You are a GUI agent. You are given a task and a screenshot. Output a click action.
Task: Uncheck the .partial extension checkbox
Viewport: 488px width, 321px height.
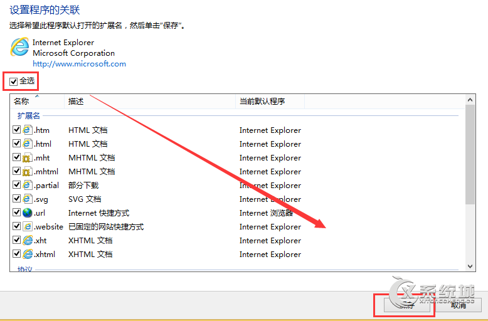pos(16,184)
